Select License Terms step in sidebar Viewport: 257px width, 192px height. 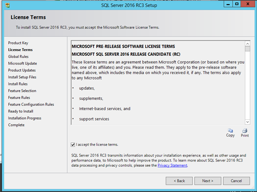[20, 50]
